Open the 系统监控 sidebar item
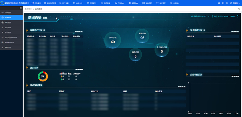This screenshot has width=242, height=117. [x=11, y=48]
